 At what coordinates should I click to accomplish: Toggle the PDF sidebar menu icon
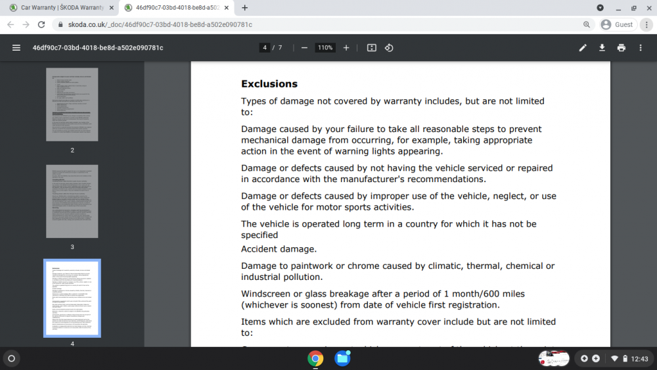click(16, 48)
